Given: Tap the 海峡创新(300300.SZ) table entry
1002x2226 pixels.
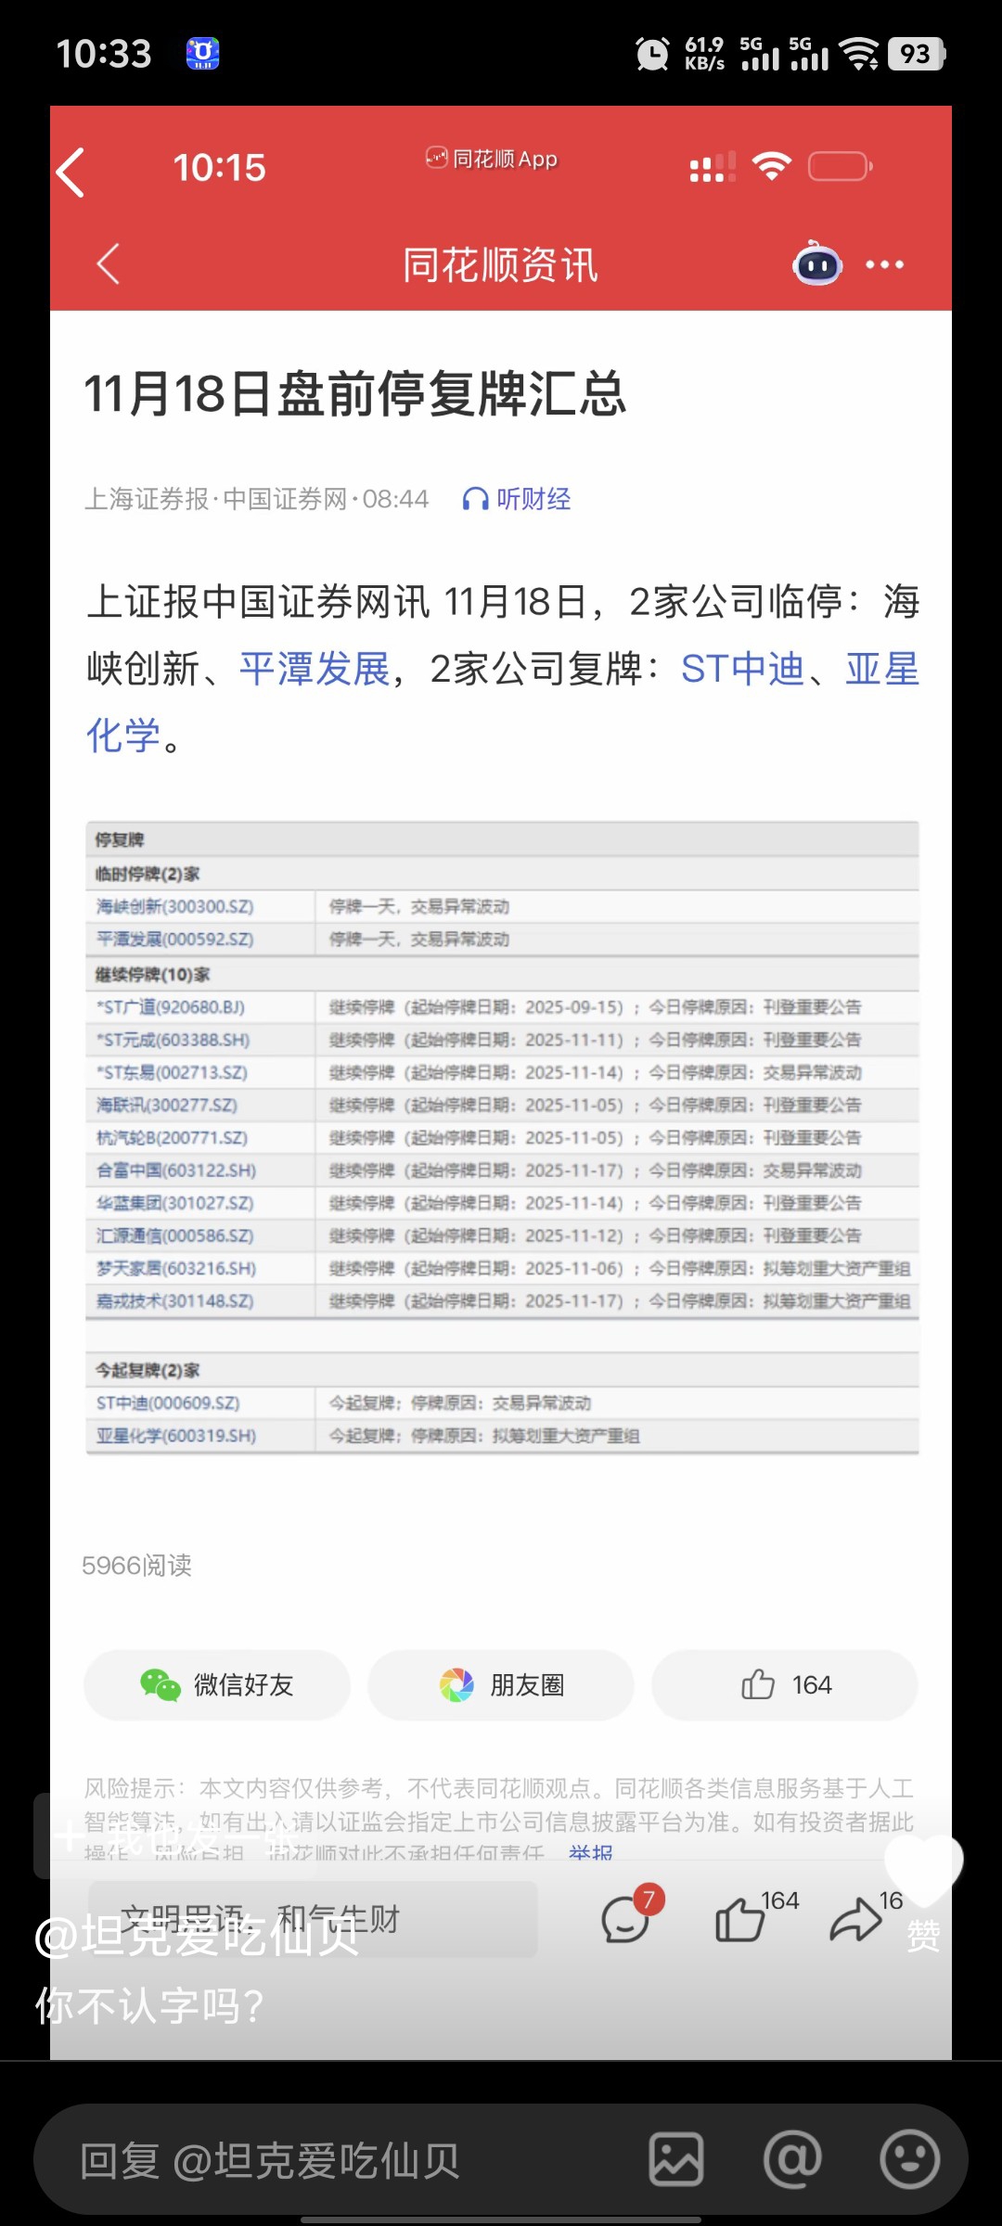Looking at the screenshot, I should point(175,906).
